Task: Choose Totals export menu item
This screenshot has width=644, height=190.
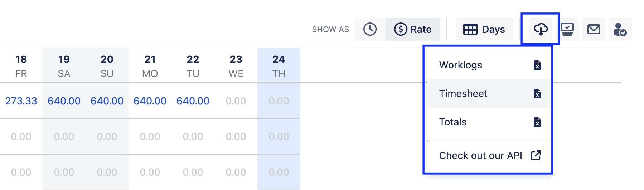Action: [x=453, y=122]
